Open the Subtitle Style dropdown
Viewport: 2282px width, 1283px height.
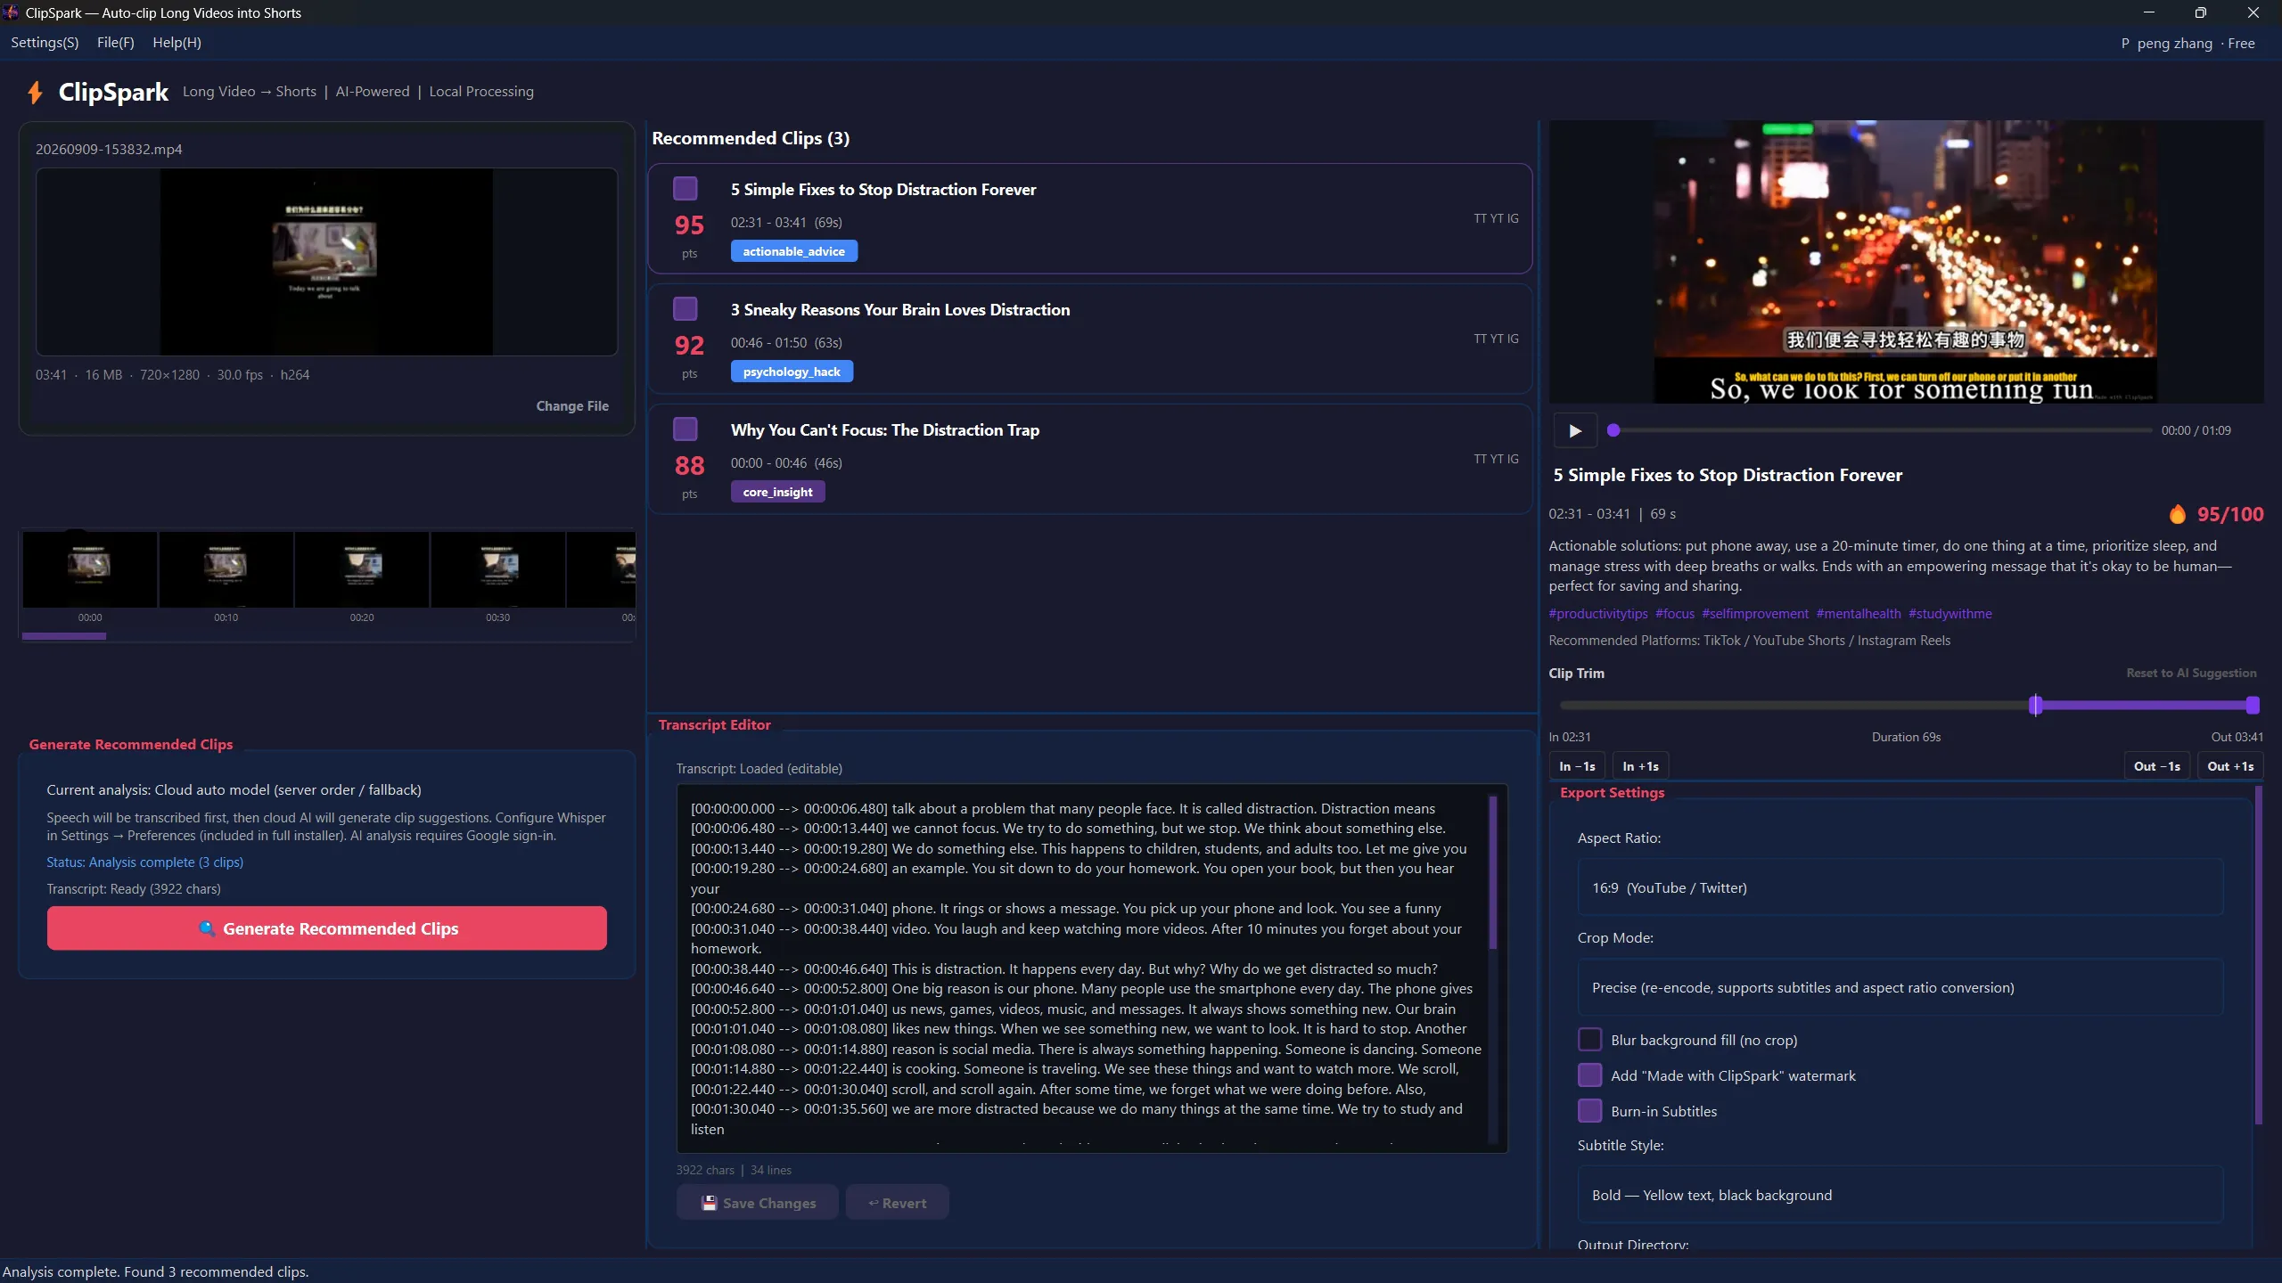(x=1900, y=1195)
